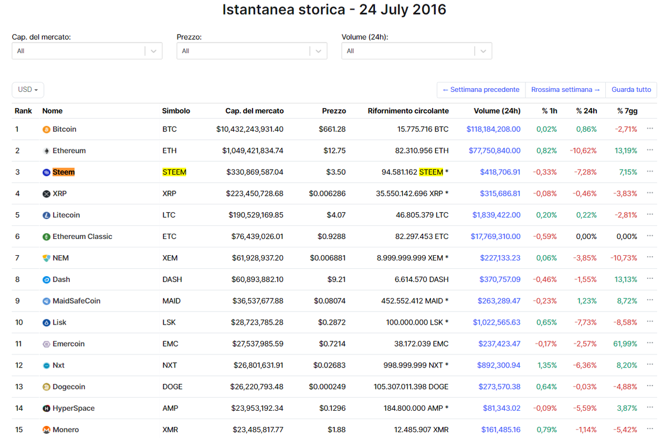Open the Ethereum Classic name link
This screenshot has height=438, width=672.
point(82,237)
